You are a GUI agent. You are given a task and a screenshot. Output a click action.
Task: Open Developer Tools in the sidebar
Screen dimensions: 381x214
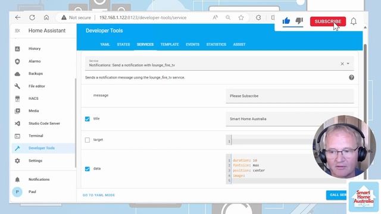point(43,148)
